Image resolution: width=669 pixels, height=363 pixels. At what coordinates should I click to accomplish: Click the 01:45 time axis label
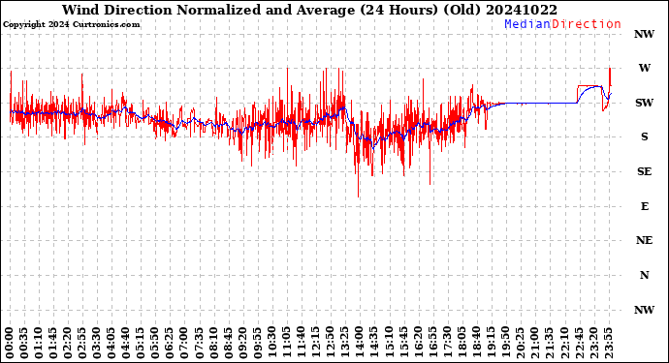coord(53,343)
